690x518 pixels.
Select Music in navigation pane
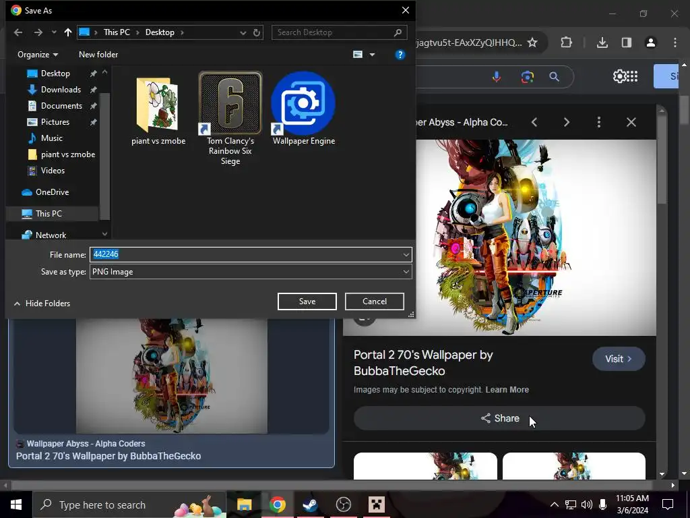[x=51, y=138]
